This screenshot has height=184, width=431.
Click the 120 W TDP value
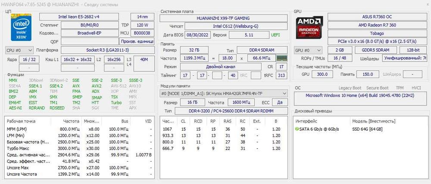(142, 25)
